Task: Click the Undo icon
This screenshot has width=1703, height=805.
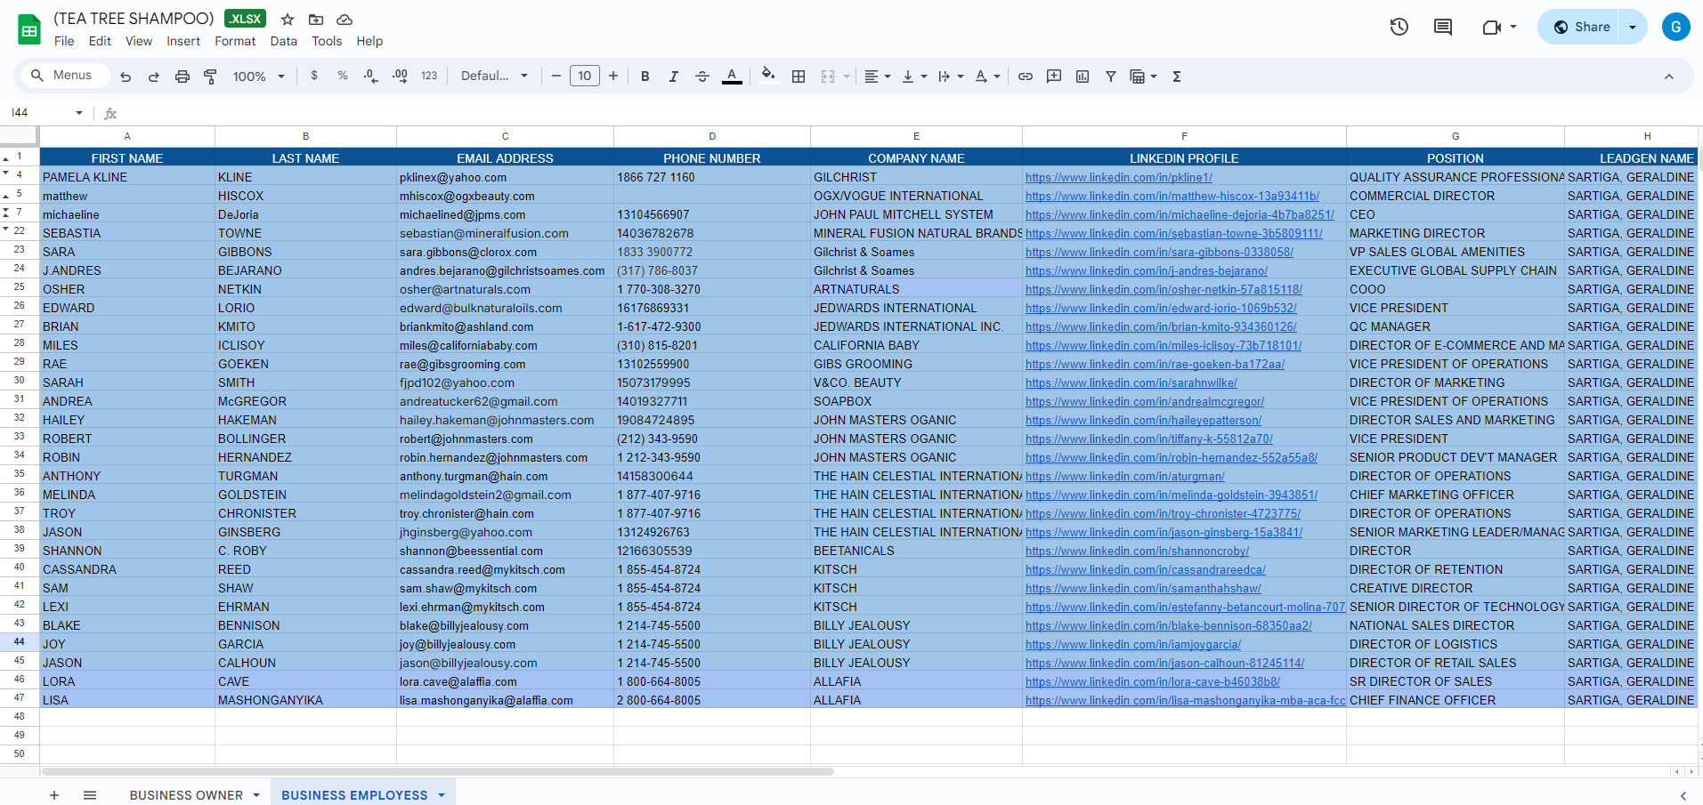Action: [126, 76]
